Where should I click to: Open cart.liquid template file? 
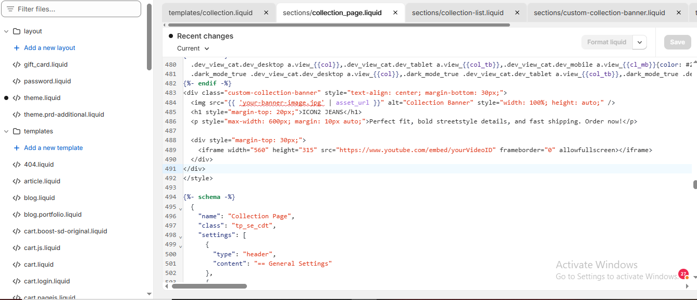coord(39,265)
